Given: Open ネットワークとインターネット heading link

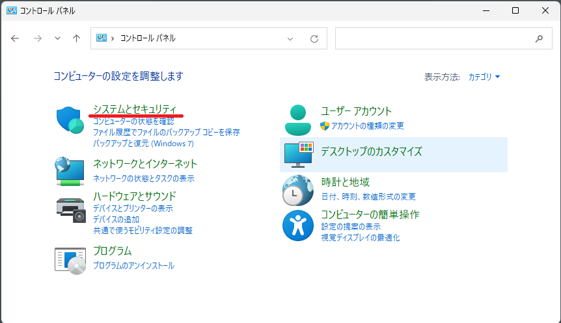Looking at the screenshot, I should coord(145,164).
